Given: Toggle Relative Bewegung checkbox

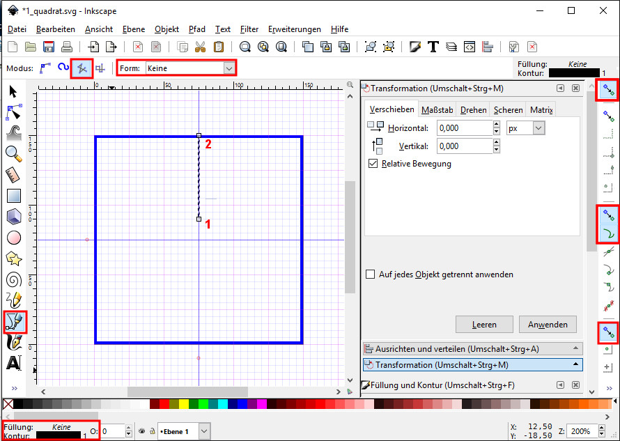Looking at the screenshot, I should click(x=373, y=164).
